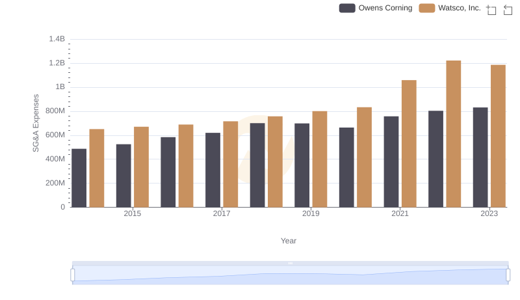Toggle Owens Corning legend series

[x=376, y=8]
